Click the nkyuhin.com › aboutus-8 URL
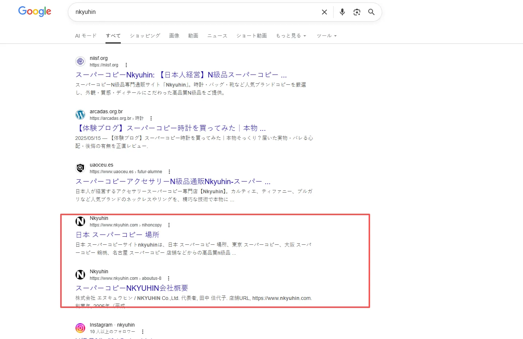This screenshot has height=339, width=523. pos(126,278)
